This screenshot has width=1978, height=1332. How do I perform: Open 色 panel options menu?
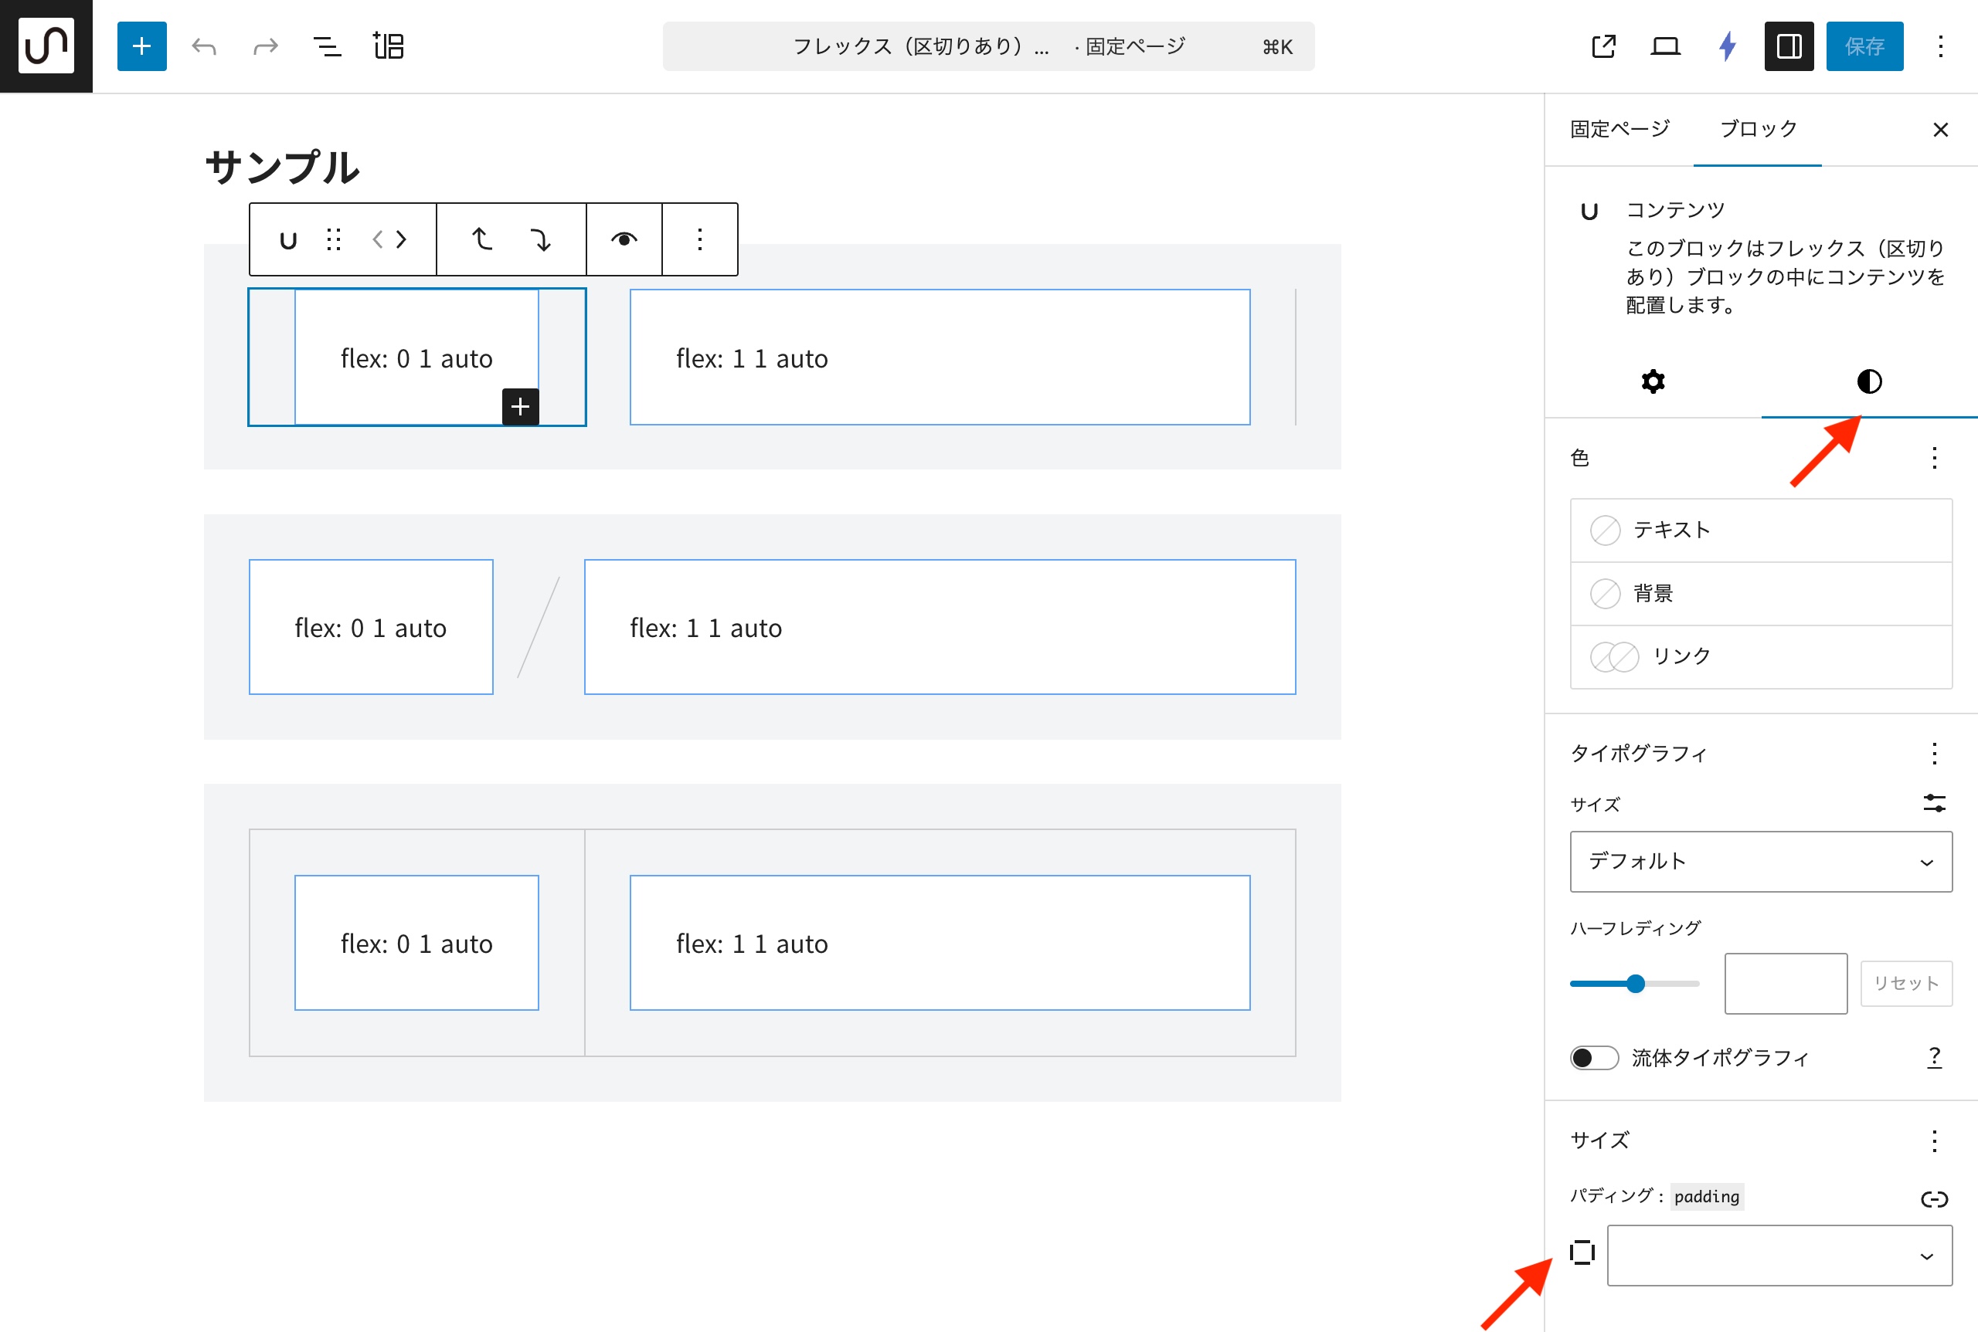pyautogui.click(x=1934, y=459)
